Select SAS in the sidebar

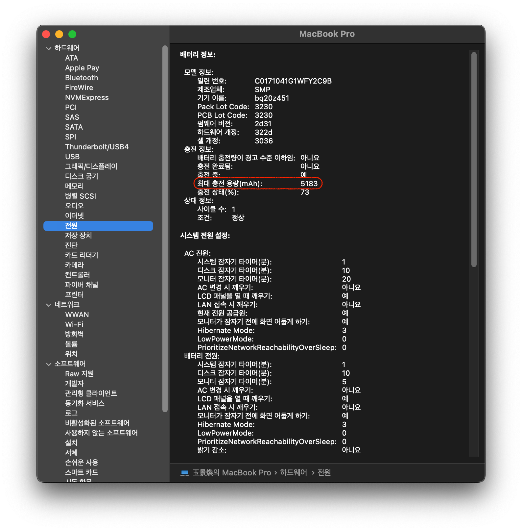tap(72, 117)
